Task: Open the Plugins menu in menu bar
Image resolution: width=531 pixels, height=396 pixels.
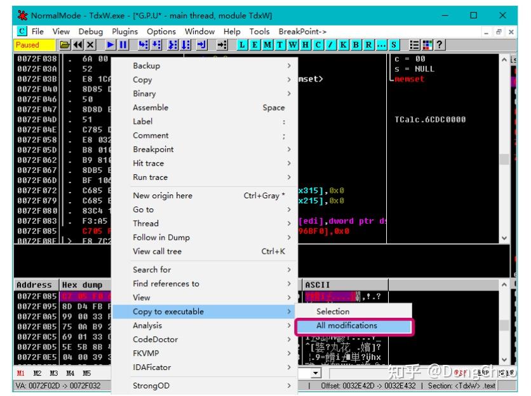Action: pyautogui.click(x=124, y=31)
